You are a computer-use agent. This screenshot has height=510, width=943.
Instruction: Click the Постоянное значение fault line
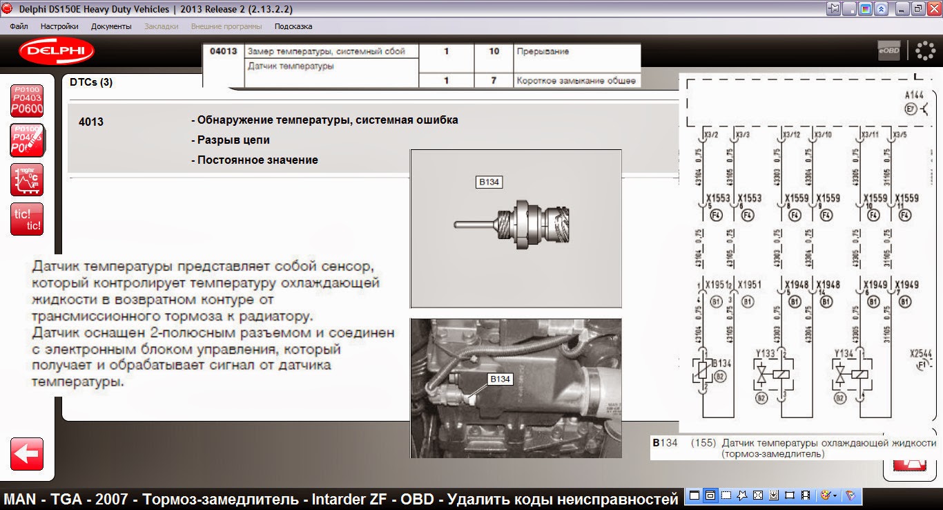255,160
